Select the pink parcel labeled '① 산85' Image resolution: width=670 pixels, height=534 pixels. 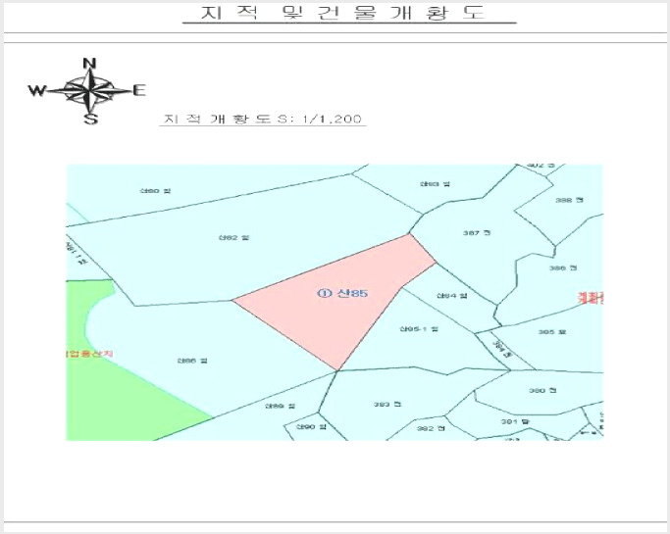(335, 302)
